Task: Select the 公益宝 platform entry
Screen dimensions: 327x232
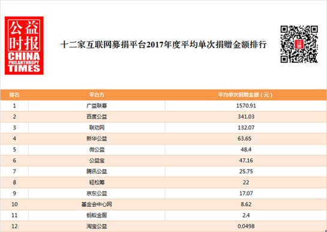Action: (97, 161)
